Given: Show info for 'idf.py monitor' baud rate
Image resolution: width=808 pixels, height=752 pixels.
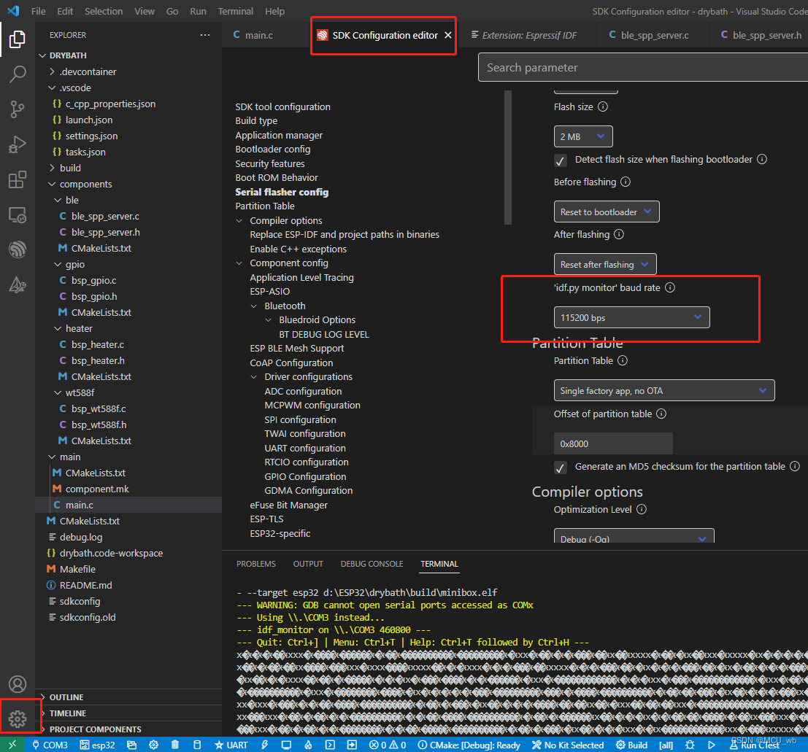Looking at the screenshot, I should 670,287.
